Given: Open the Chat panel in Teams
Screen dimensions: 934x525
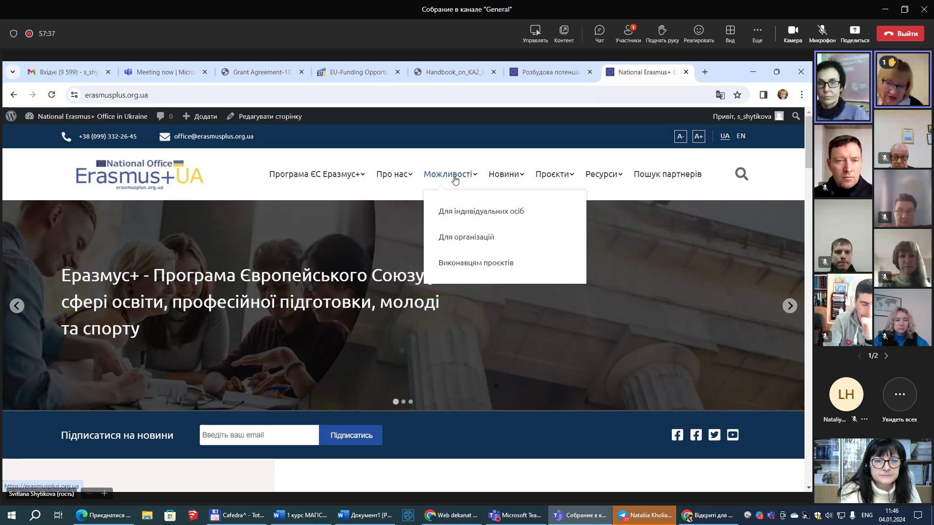Looking at the screenshot, I should 599,33.
